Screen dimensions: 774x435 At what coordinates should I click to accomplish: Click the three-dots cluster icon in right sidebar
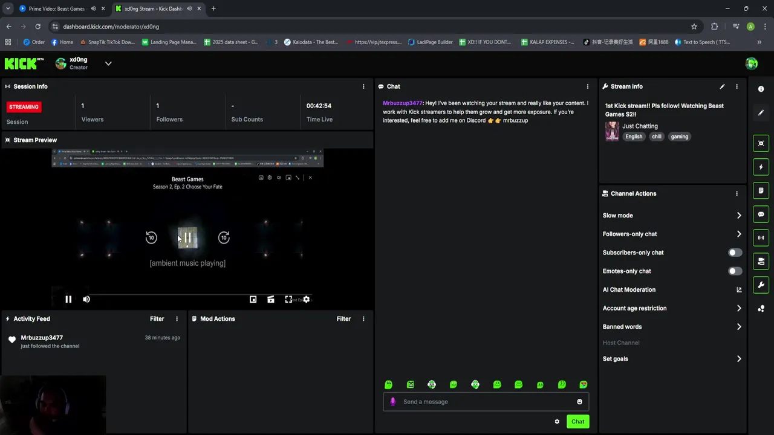pyautogui.click(x=761, y=309)
